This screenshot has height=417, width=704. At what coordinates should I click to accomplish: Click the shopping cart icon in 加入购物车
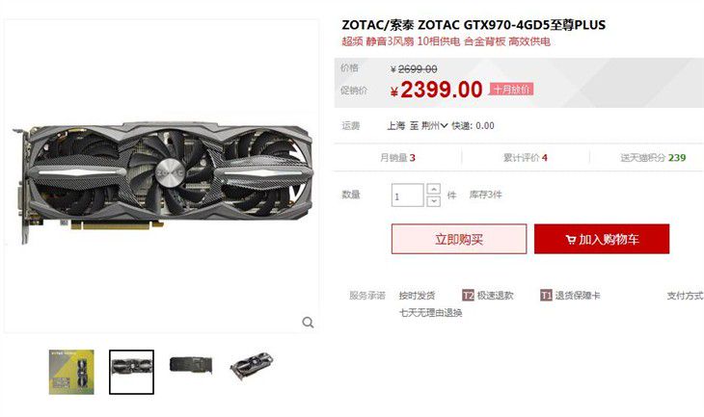[571, 240]
